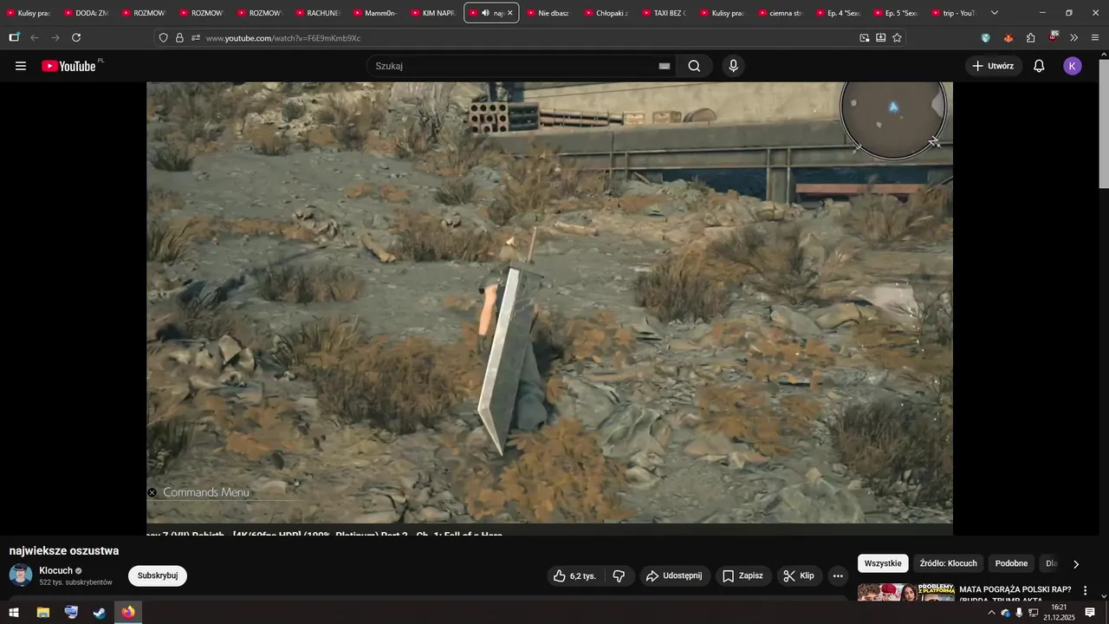Like the video with 6,2 tys. likes
The width and height of the screenshot is (1109, 624).
(575, 575)
